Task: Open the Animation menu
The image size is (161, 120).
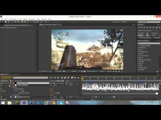Action: [32, 19]
